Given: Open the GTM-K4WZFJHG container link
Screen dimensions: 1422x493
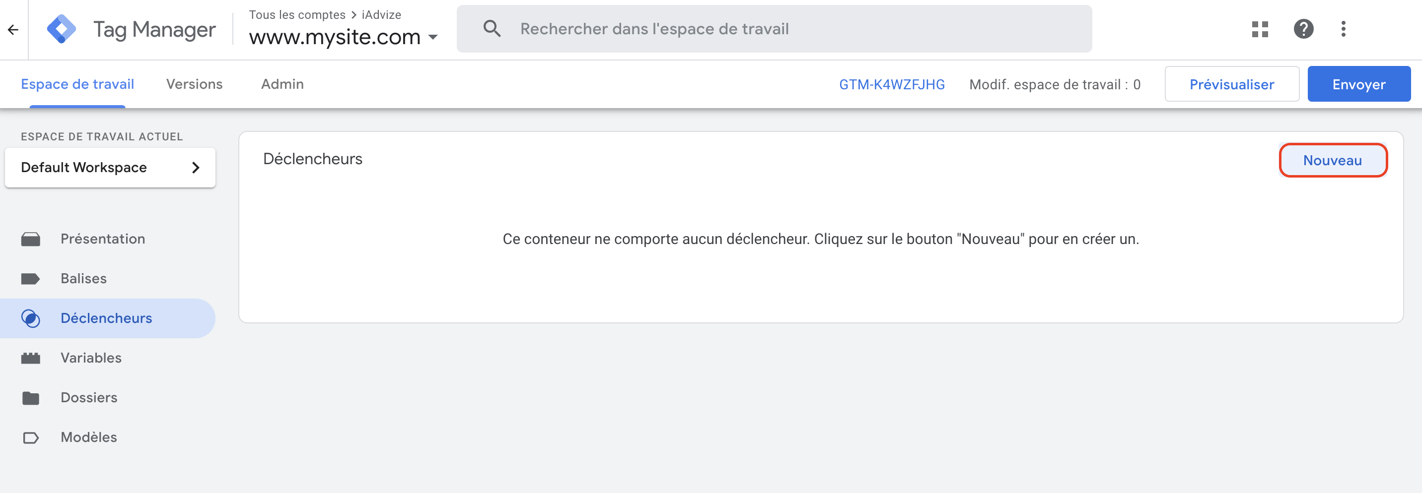Looking at the screenshot, I should point(892,84).
